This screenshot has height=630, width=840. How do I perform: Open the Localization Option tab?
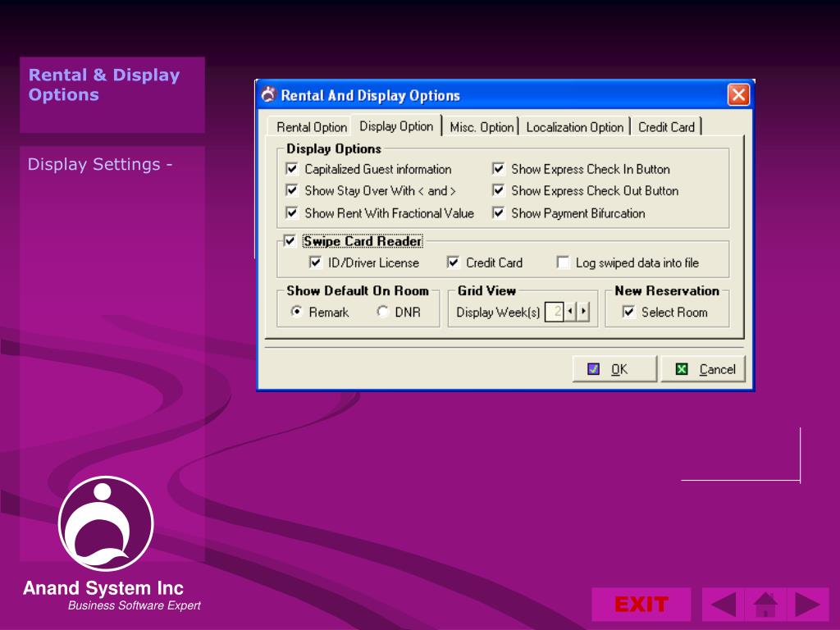point(574,127)
